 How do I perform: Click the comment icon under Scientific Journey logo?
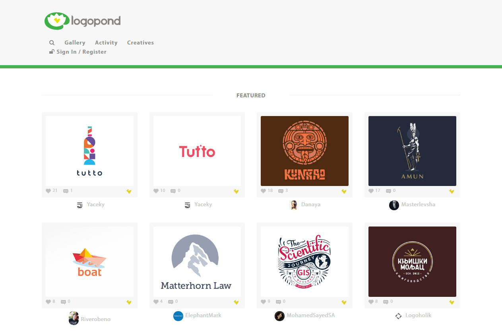point(278,302)
